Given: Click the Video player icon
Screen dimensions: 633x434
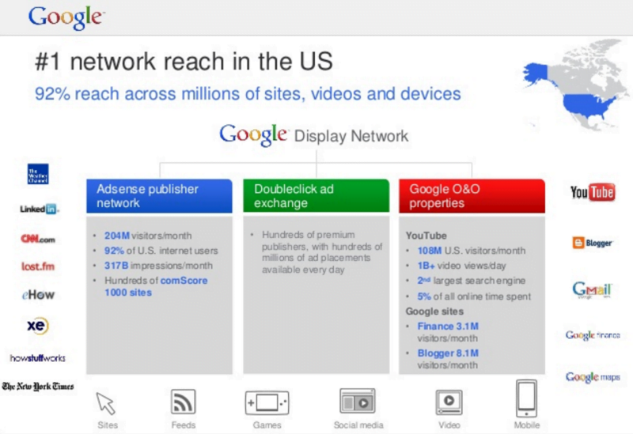Looking at the screenshot, I should [x=449, y=402].
